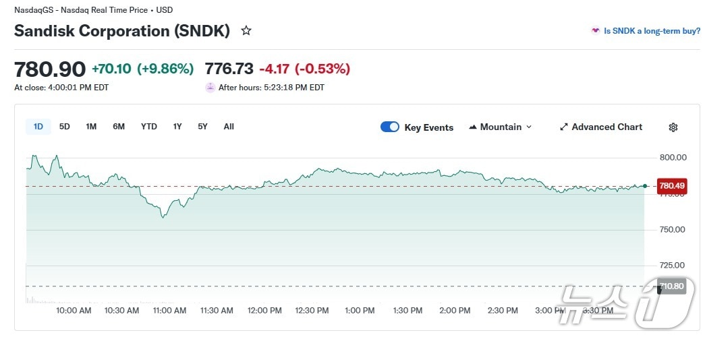The image size is (705, 339).
Task: Select the All time range
Action: (x=229, y=126)
